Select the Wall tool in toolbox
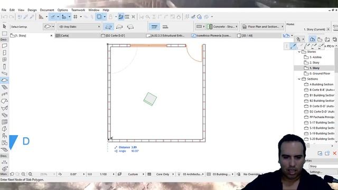The image size is (338, 190). click(4, 46)
